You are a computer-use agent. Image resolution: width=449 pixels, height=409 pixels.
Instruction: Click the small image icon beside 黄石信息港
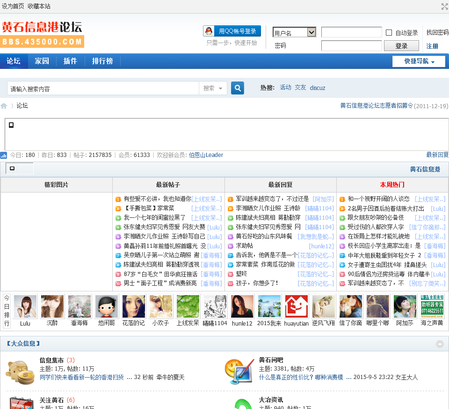coord(12,168)
